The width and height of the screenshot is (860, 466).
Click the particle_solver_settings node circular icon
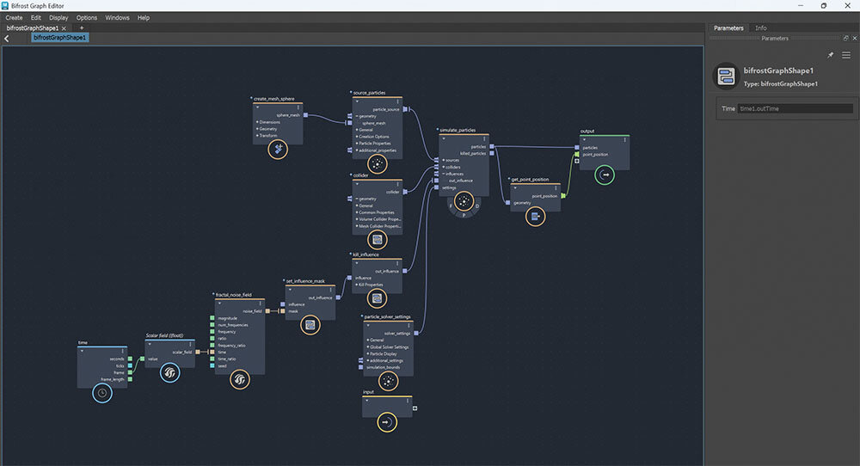[389, 381]
